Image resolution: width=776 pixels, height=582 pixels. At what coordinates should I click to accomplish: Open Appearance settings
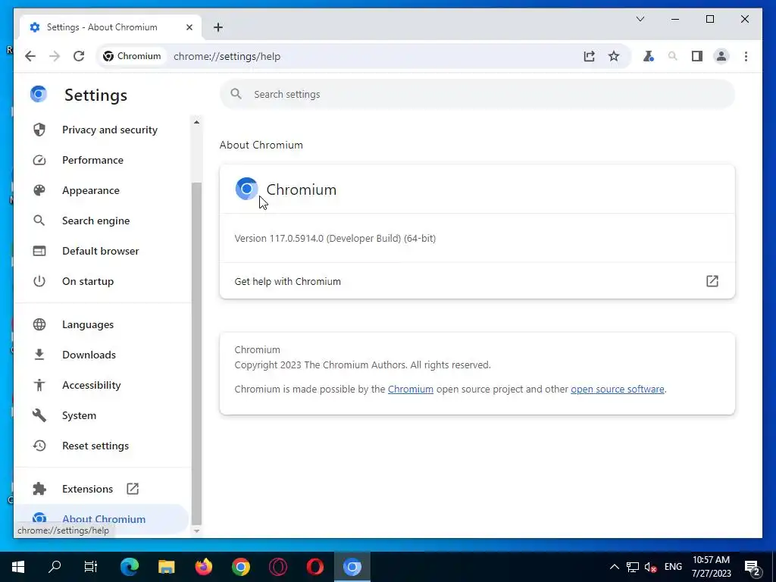pos(102,190)
